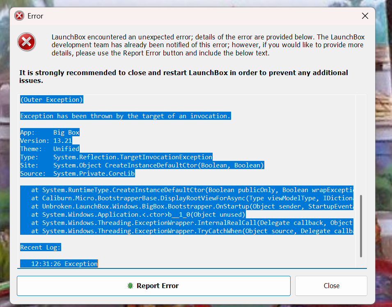The height and width of the screenshot is (307, 392).
Task: Click the 'App: Big Box' line
Action: [x=50, y=132]
